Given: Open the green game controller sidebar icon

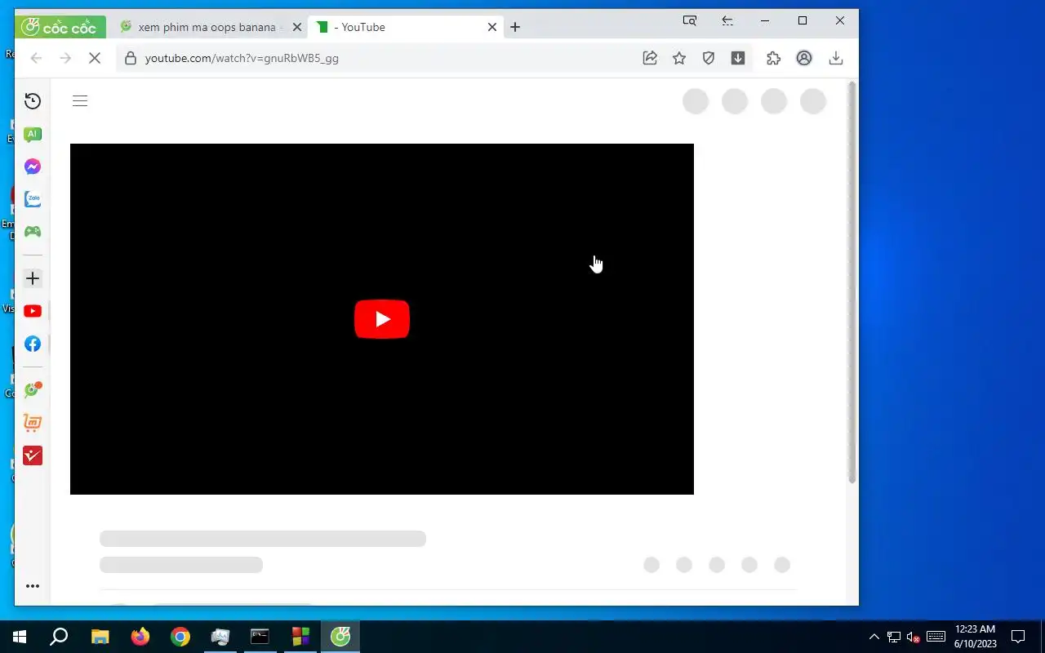Looking at the screenshot, I should 33,232.
